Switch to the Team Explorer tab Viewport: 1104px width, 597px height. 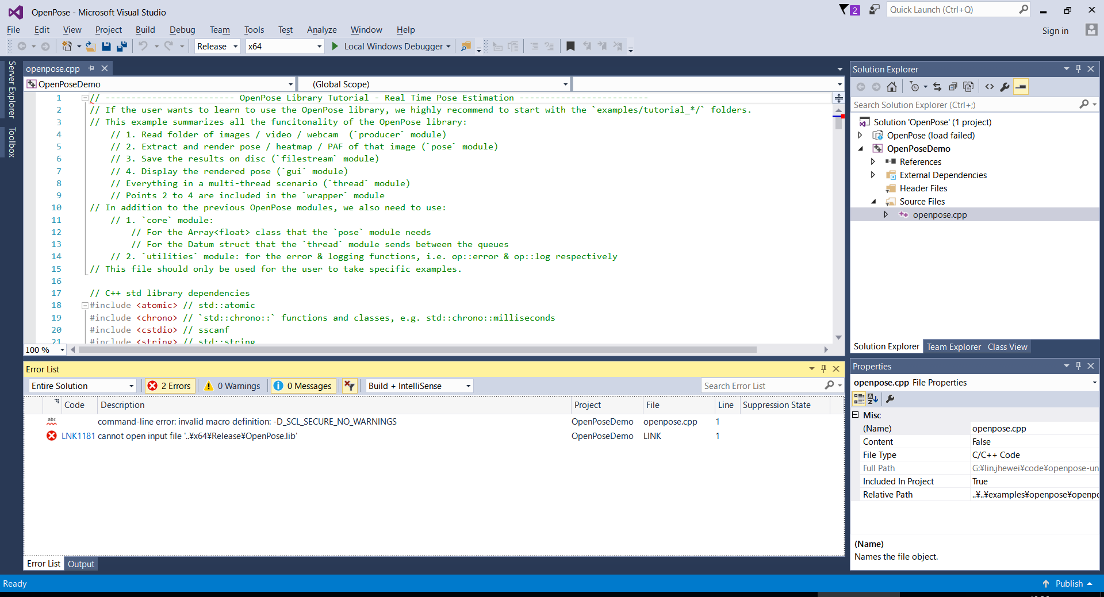tap(953, 347)
